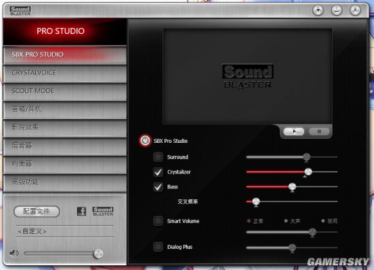The image size is (374, 270).
Task: Select the 夜间 Smart Volume mode
Action: pyautogui.click(x=329, y=221)
